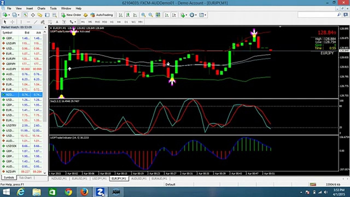Toggle the Market Watch window icon
Screen dimensions: 350x197
[25, 15]
